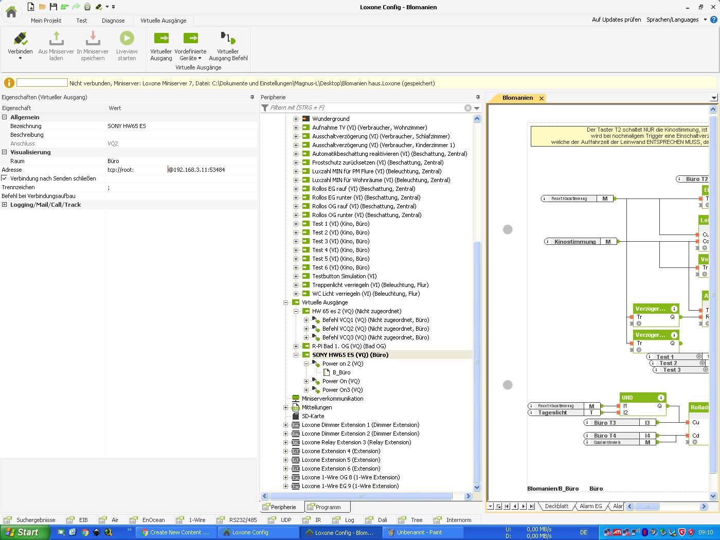Collapse the Allgemein property section
The height and width of the screenshot is (540, 720).
[x=5, y=117]
